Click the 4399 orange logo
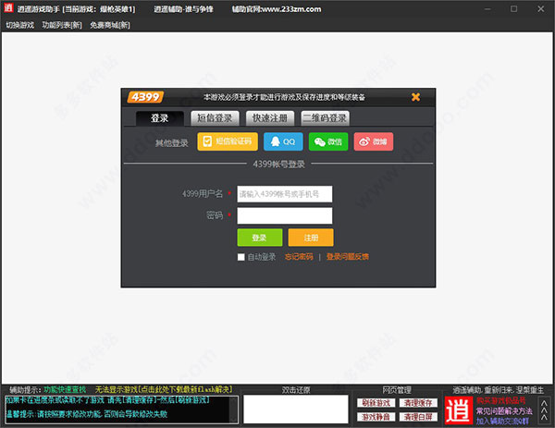 coord(145,97)
